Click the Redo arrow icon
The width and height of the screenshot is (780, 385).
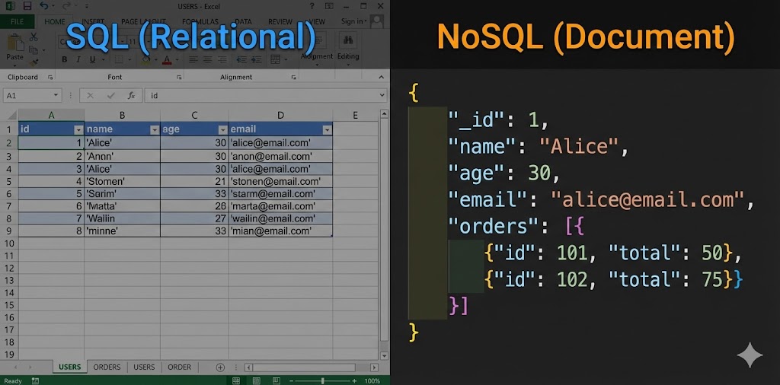click(66, 6)
